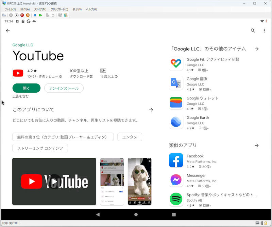Play the YouTube promo video thumbnail

coord(54,181)
